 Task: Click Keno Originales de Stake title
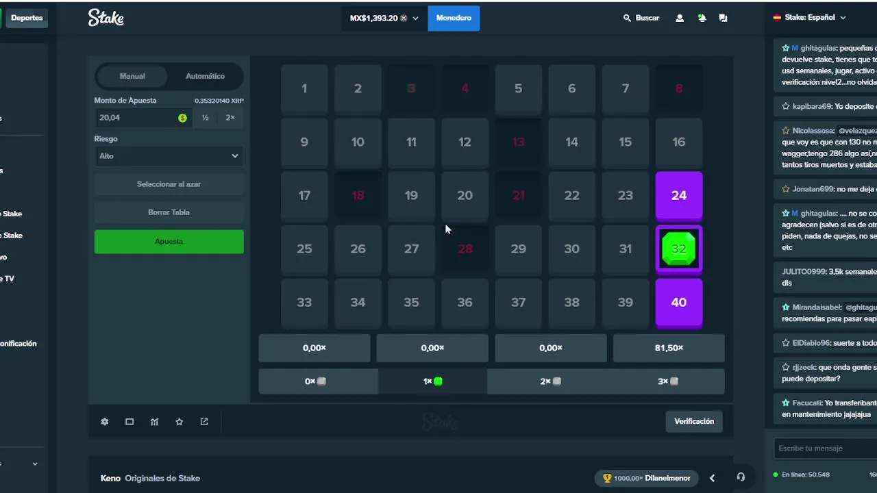pos(150,478)
